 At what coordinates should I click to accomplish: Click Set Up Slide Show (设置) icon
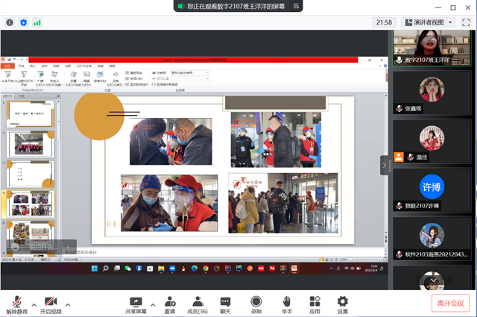[73, 78]
